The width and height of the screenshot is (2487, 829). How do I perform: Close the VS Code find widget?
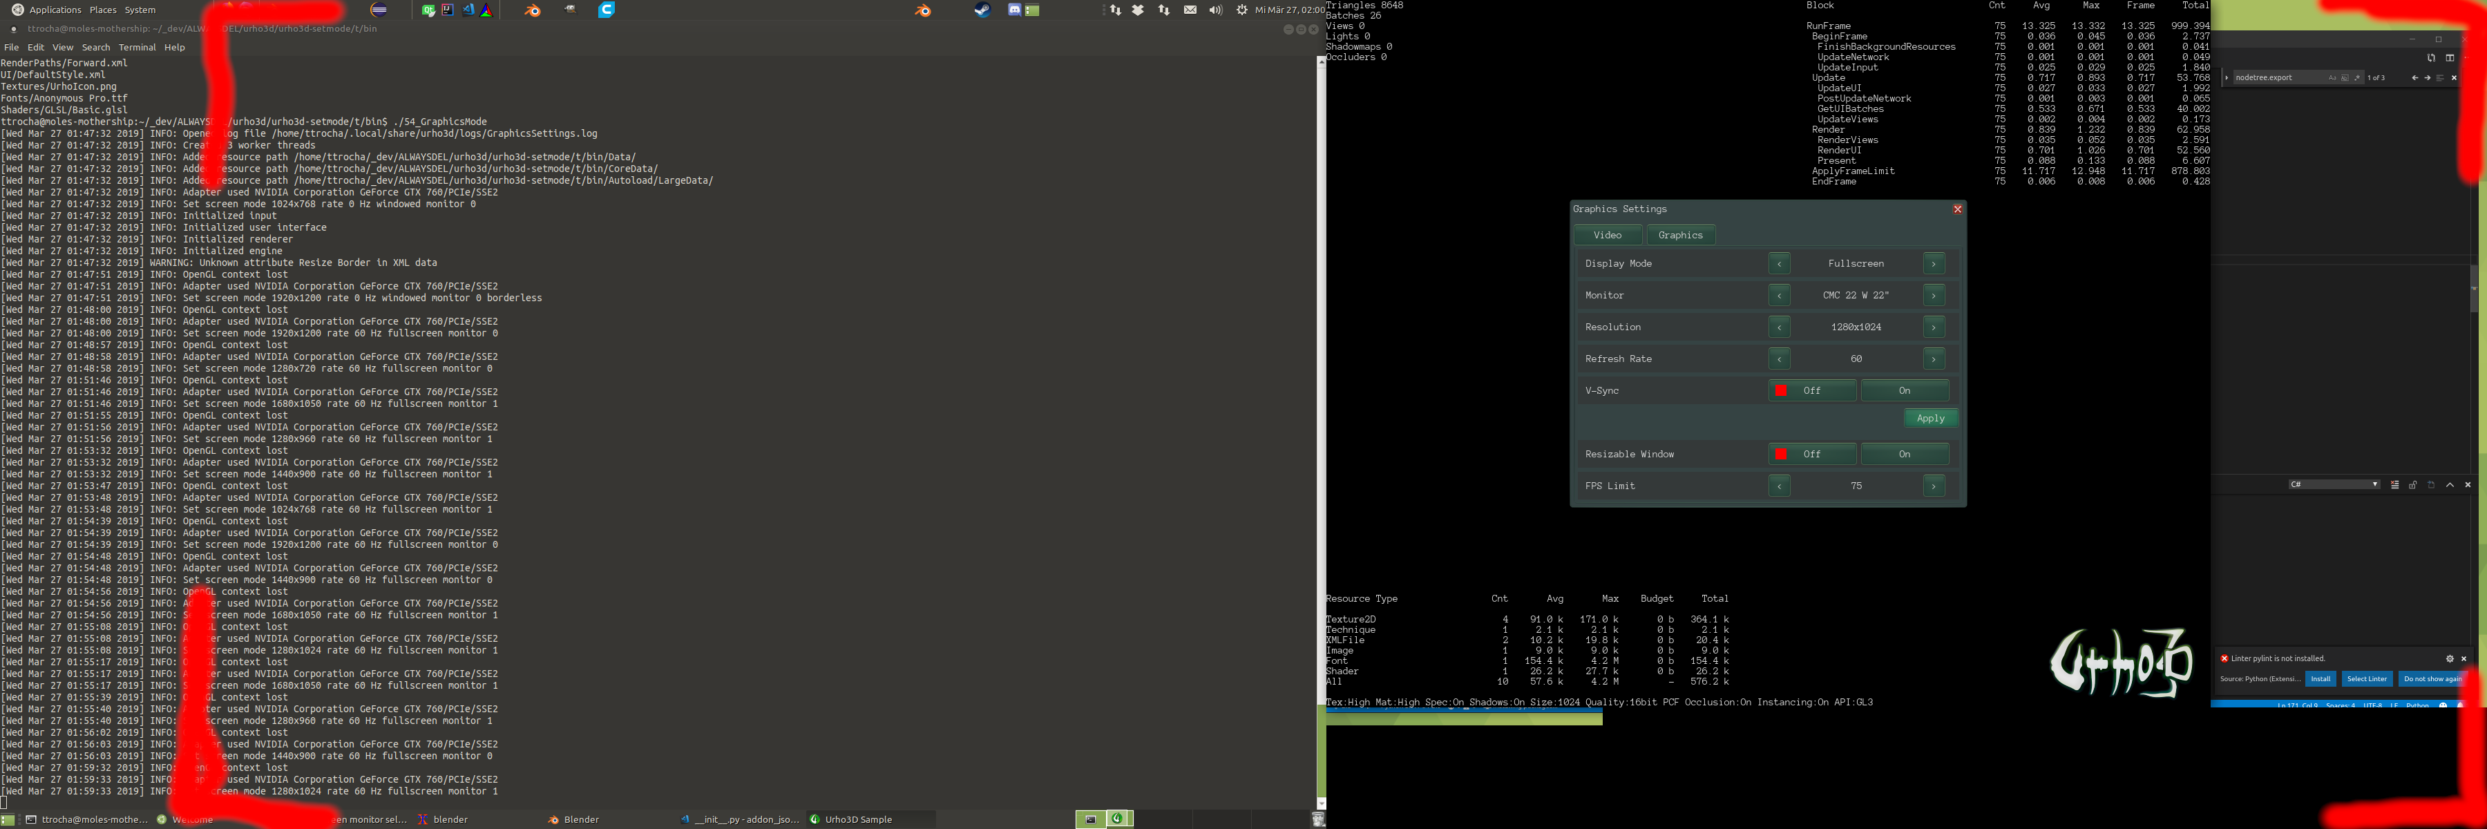click(x=2454, y=78)
